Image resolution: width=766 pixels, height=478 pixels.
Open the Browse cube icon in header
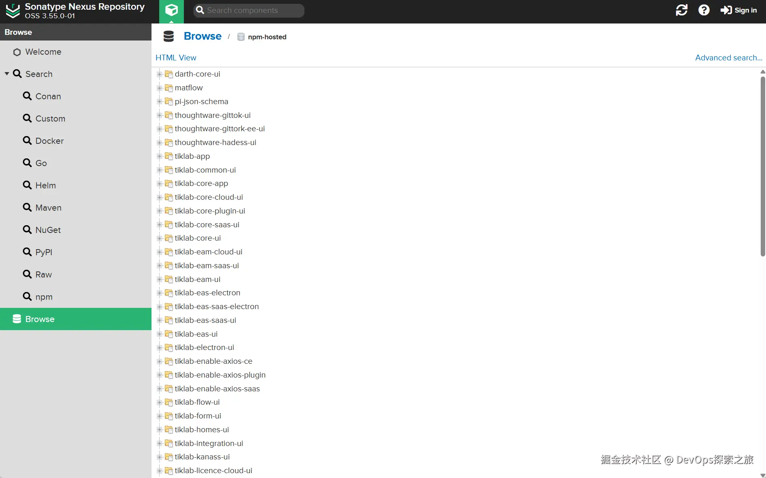click(x=171, y=11)
